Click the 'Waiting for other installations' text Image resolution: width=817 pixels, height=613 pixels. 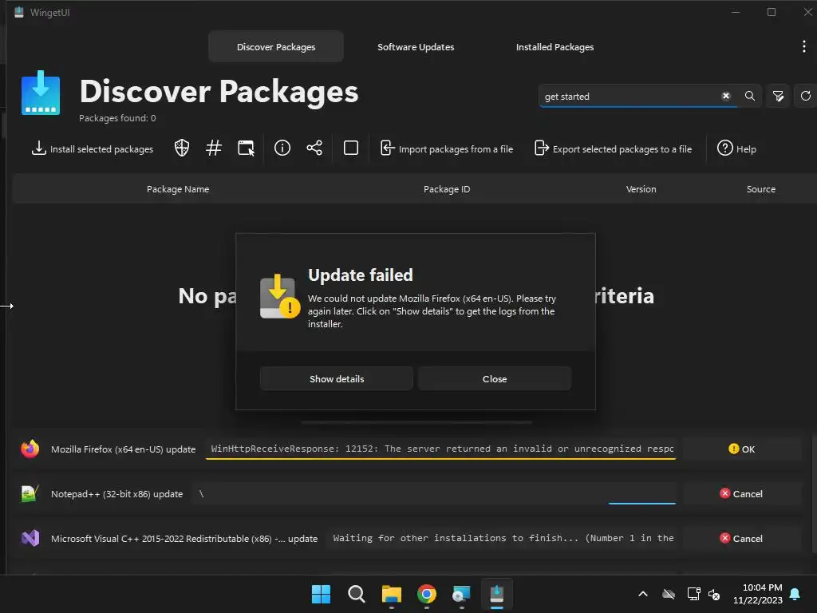(503, 538)
